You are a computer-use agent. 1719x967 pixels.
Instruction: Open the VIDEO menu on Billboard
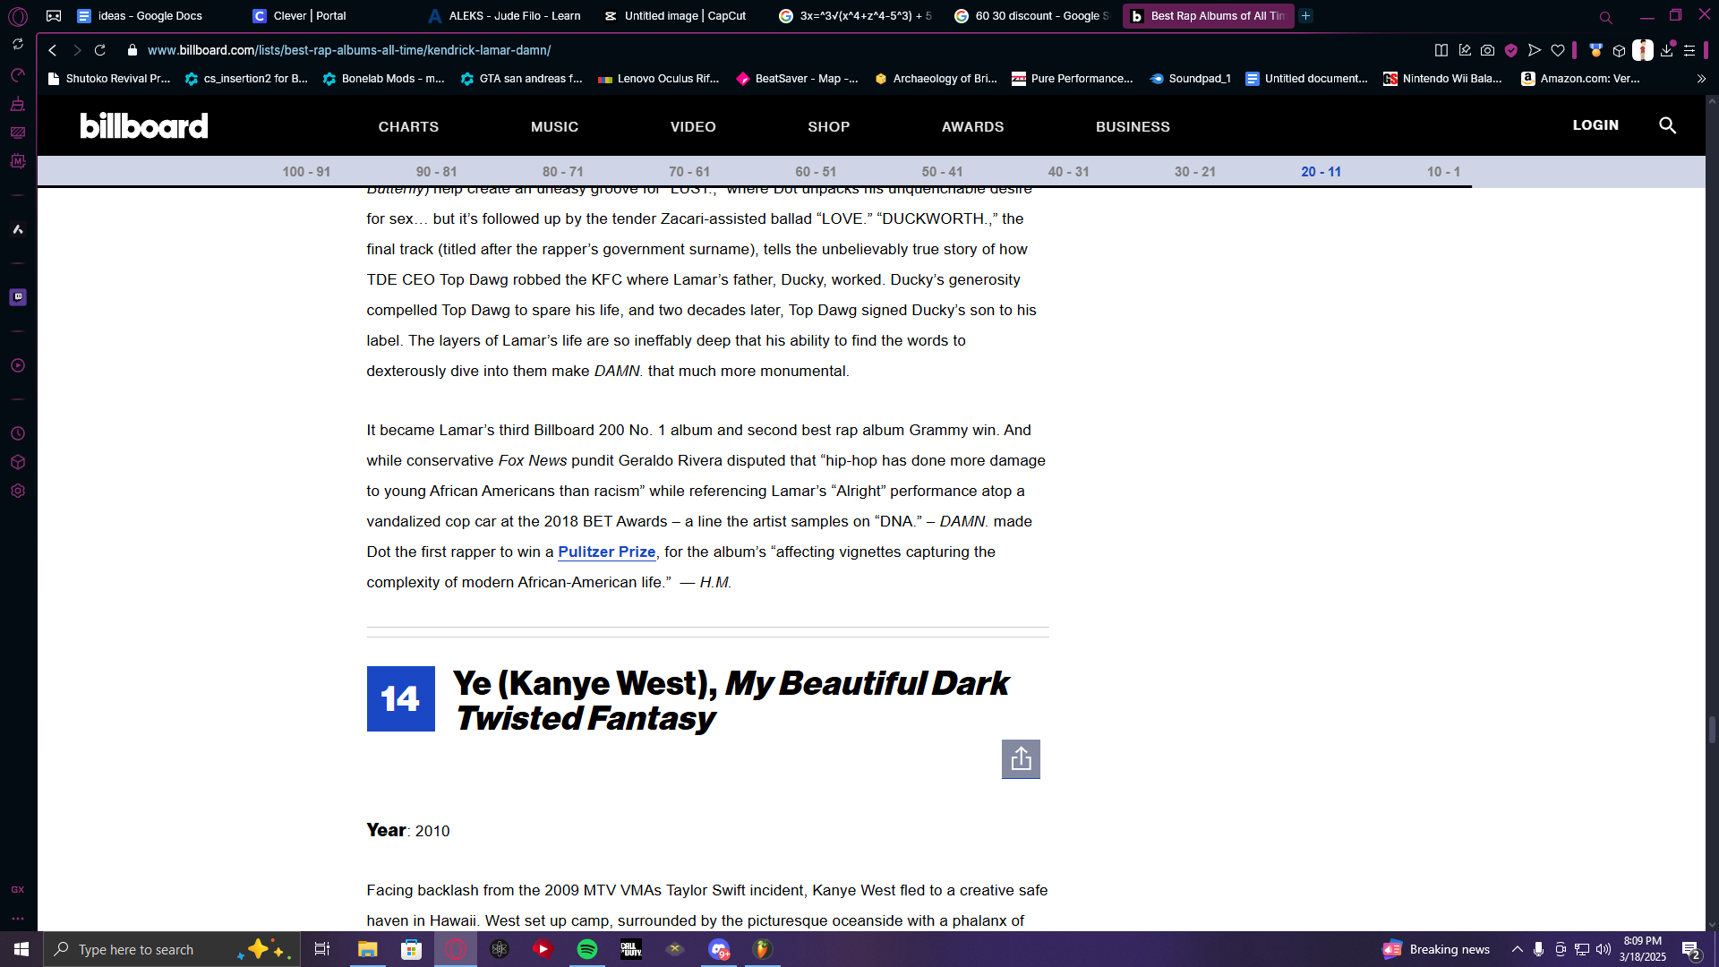click(693, 126)
